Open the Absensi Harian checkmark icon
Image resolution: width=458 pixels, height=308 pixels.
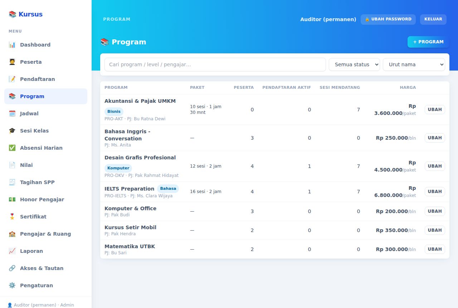coord(12,148)
